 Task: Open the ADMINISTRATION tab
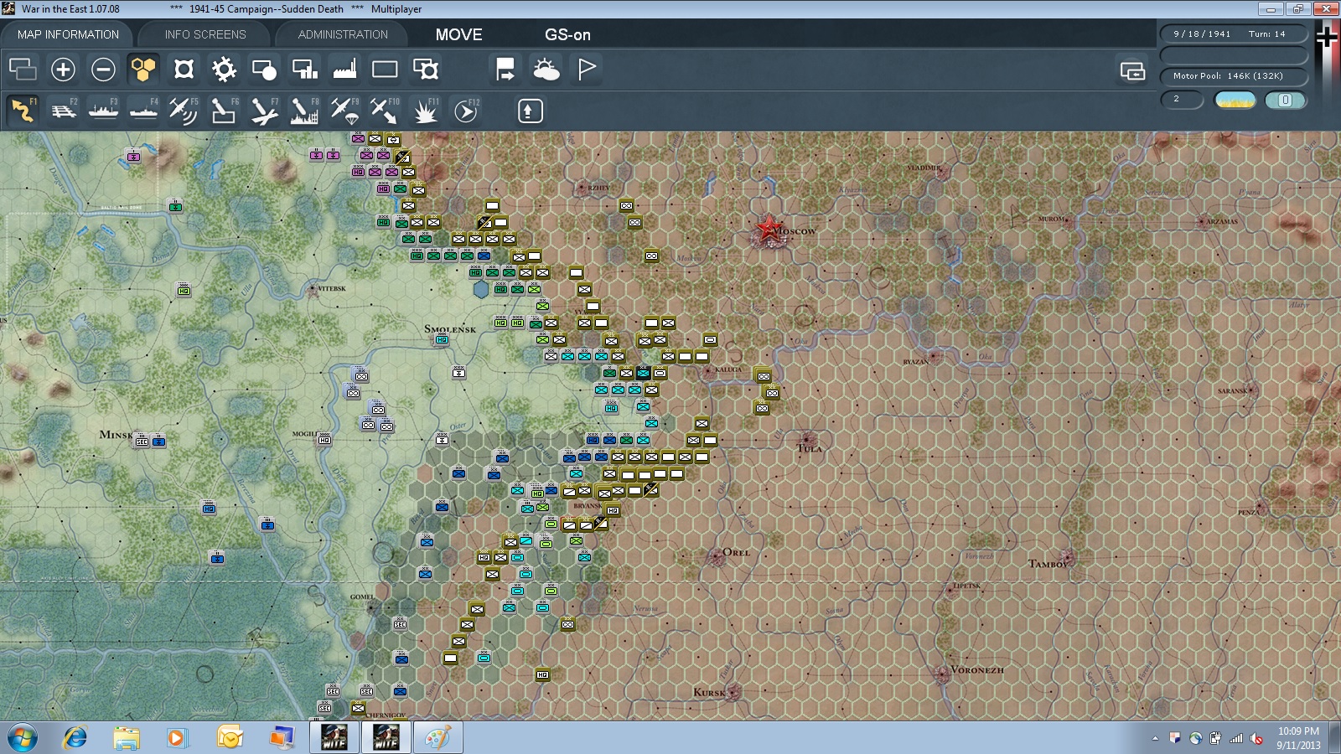(x=343, y=34)
